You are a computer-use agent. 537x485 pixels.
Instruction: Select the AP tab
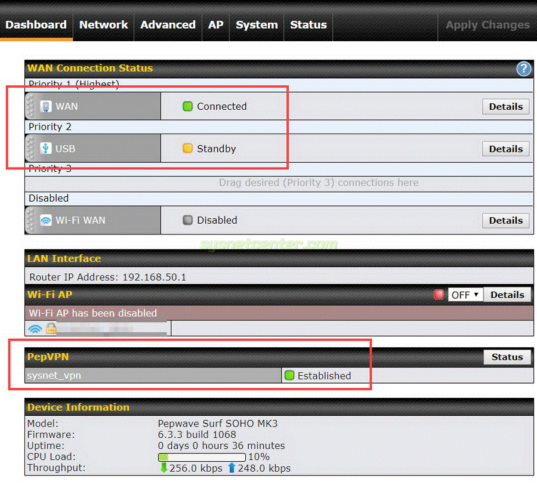(x=216, y=24)
